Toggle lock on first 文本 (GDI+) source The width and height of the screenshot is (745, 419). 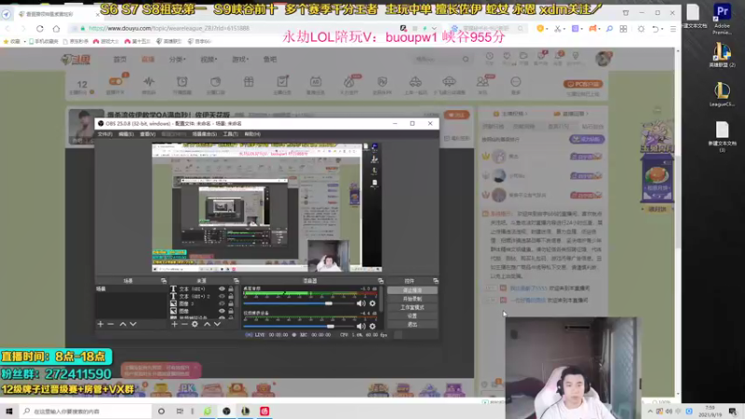point(231,289)
